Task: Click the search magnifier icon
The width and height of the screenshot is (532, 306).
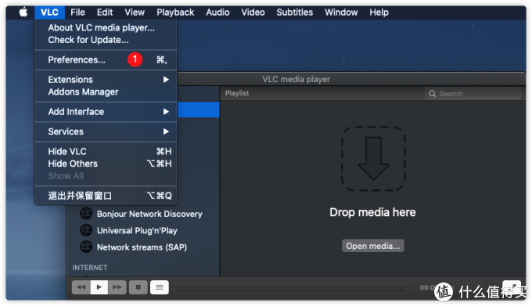Action: pos(432,94)
